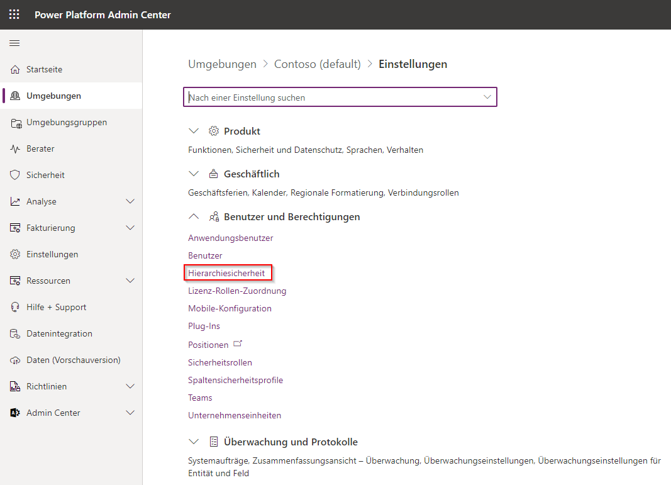Open the Hierarchiesicherheit link

(226, 273)
